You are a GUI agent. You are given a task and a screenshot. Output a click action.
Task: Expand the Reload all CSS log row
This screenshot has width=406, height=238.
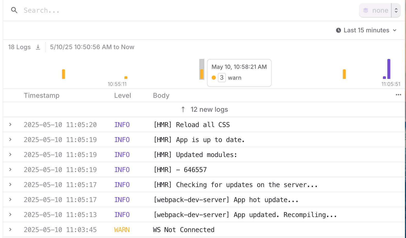10,125
